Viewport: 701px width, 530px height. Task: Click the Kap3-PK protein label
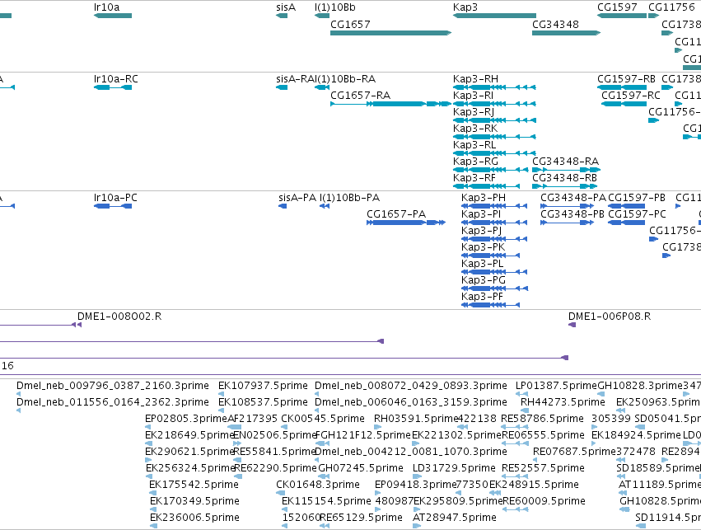(484, 247)
